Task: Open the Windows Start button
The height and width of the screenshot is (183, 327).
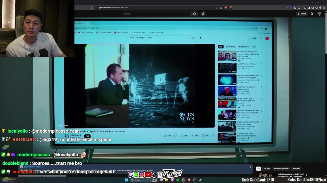Action: tap(126, 180)
